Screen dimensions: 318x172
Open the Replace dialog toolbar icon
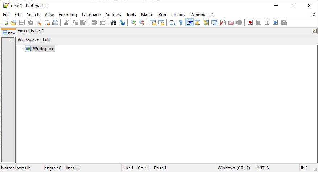tap(122, 22)
